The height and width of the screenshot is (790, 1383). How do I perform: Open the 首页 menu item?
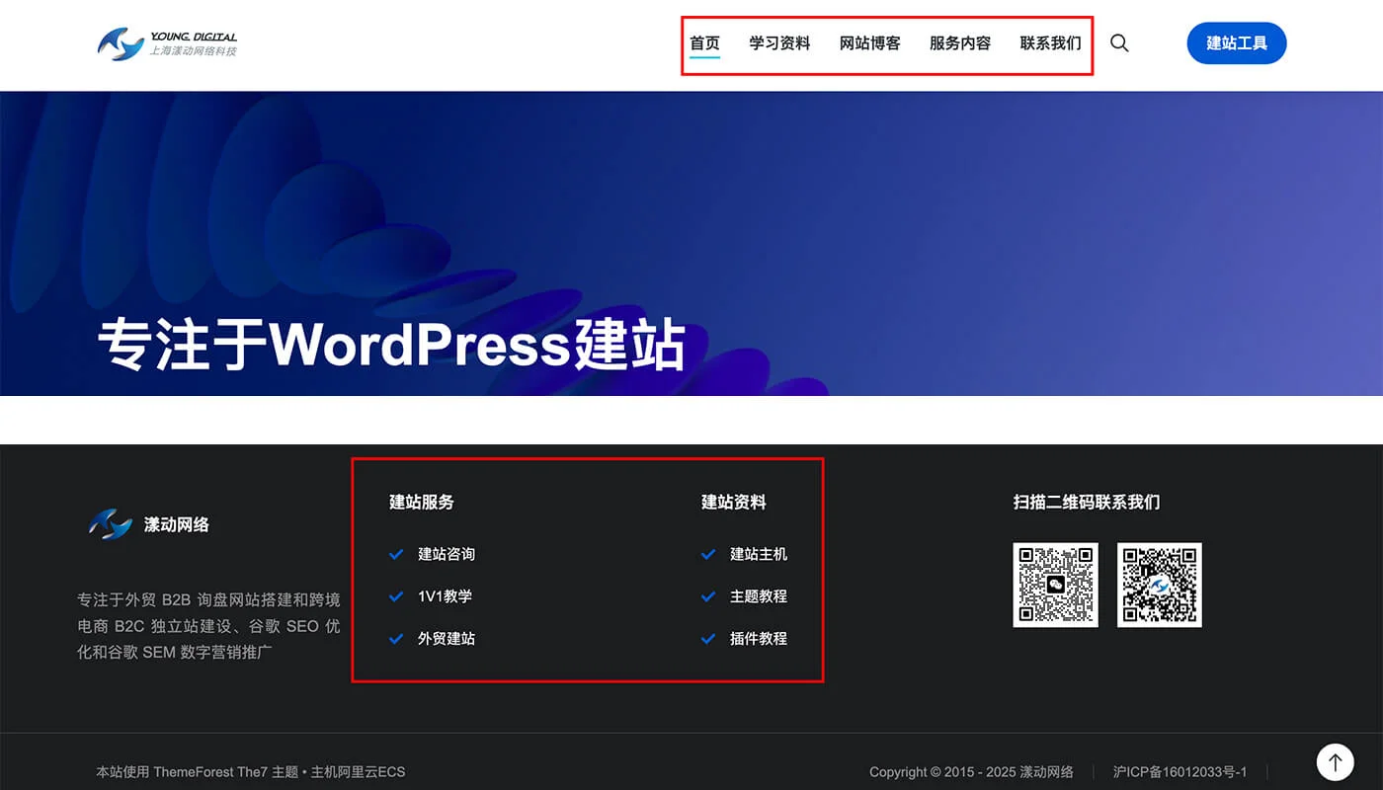pyautogui.click(x=704, y=42)
